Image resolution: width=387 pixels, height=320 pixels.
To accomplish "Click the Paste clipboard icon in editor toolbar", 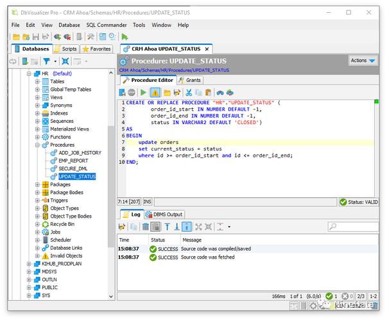I will click(x=209, y=93).
